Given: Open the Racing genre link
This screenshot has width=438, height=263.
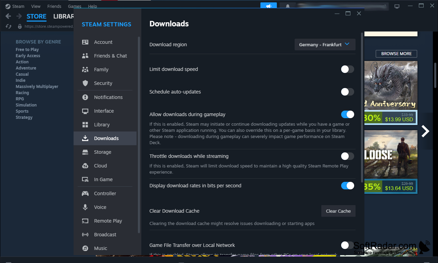Looking at the screenshot, I should 22,93.
